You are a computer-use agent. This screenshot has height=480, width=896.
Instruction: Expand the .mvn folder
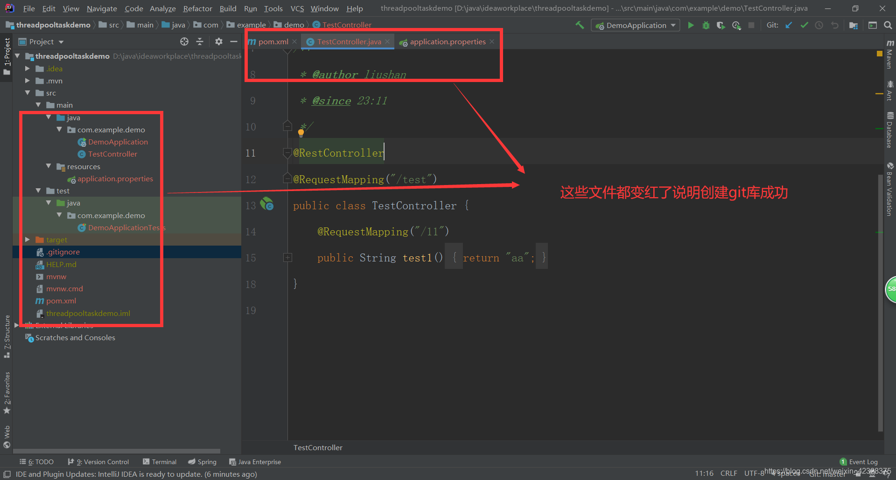pos(28,81)
